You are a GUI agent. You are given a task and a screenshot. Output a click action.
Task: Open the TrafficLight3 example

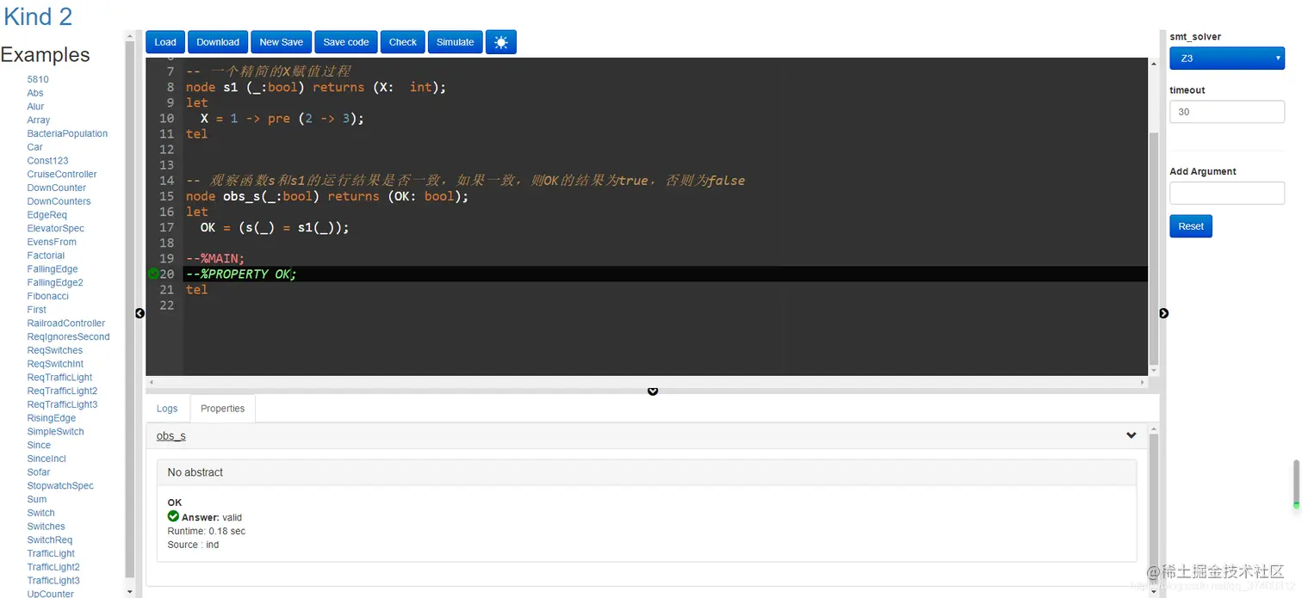pos(53,581)
